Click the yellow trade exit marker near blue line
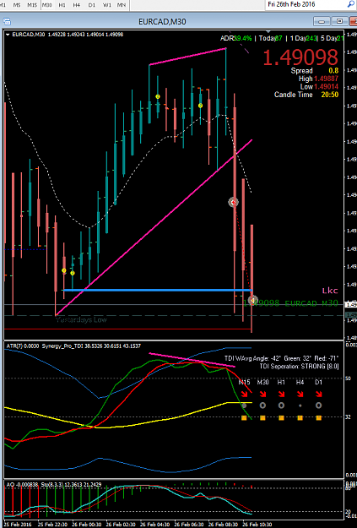 (x=252, y=300)
